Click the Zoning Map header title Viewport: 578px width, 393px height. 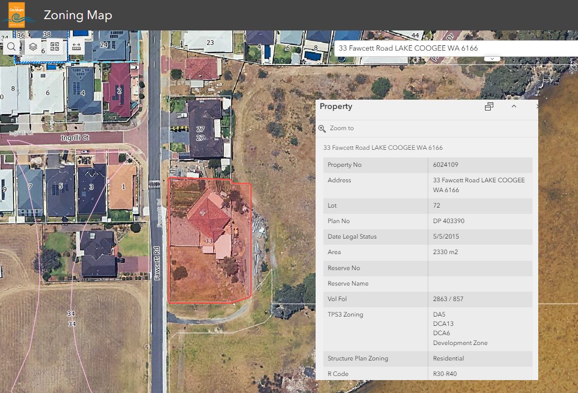pyautogui.click(x=78, y=15)
